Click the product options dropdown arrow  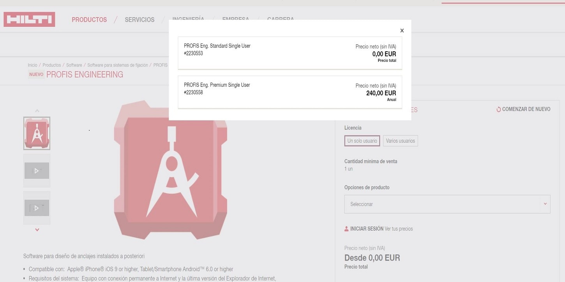pyautogui.click(x=545, y=204)
